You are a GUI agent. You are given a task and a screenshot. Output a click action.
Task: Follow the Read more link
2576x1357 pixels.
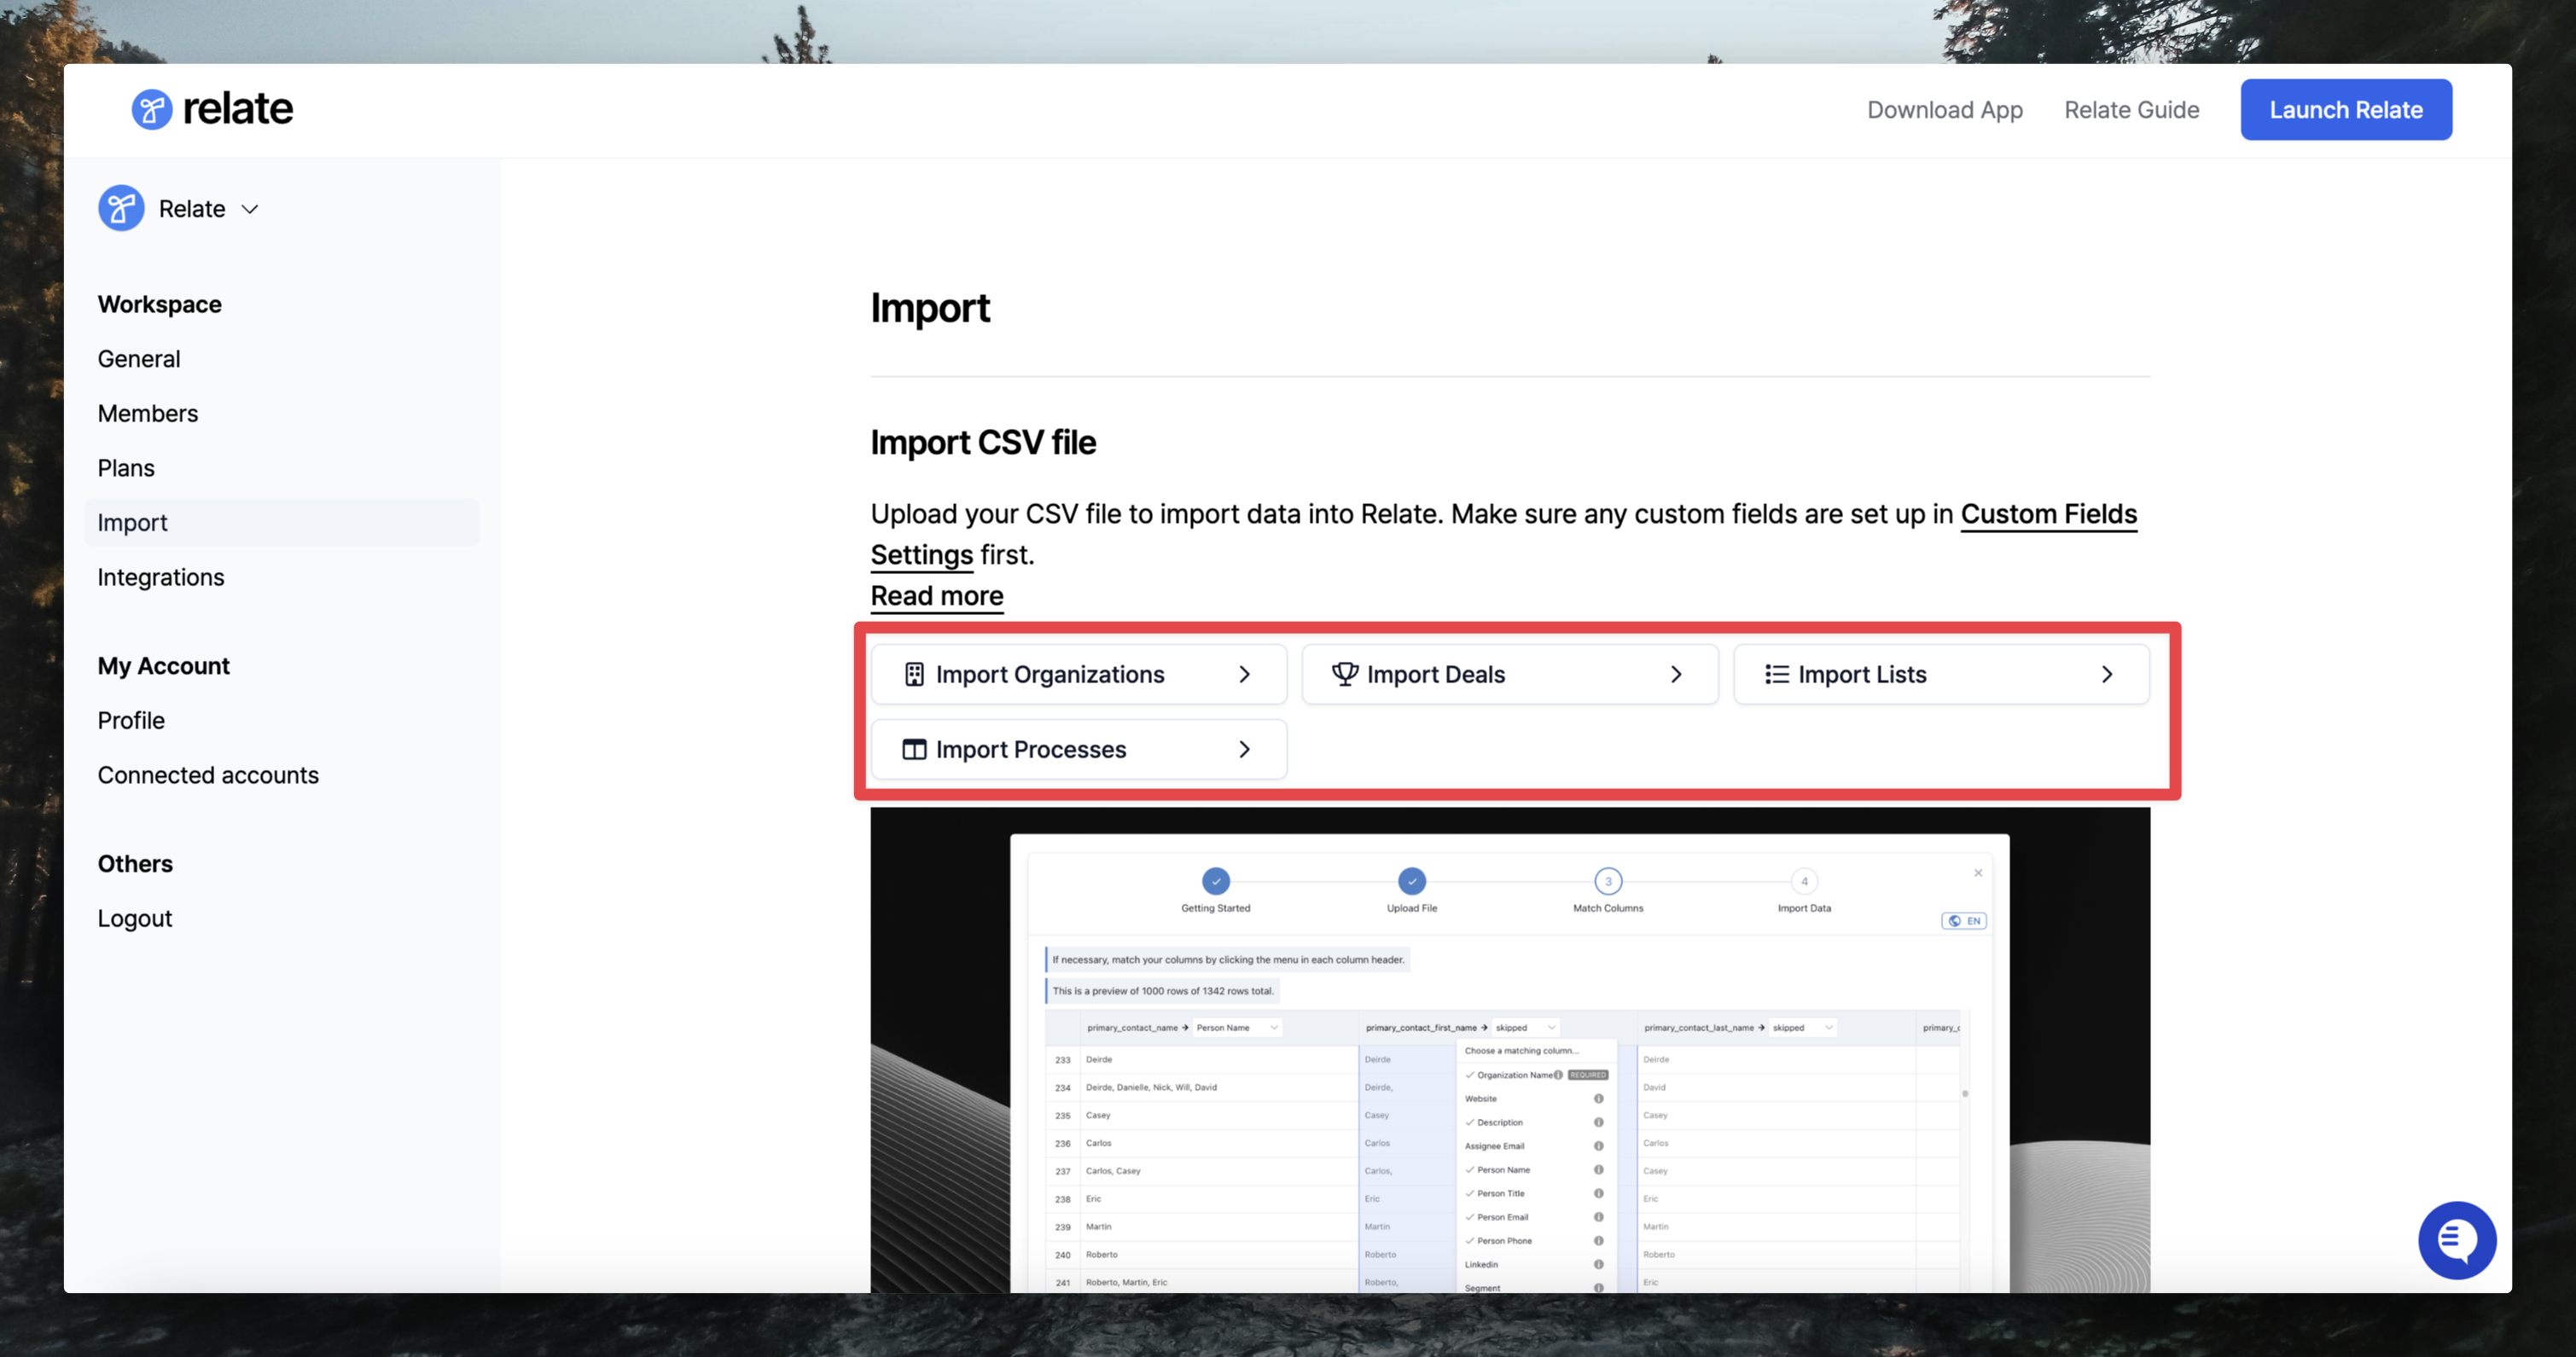(x=936, y=595)
